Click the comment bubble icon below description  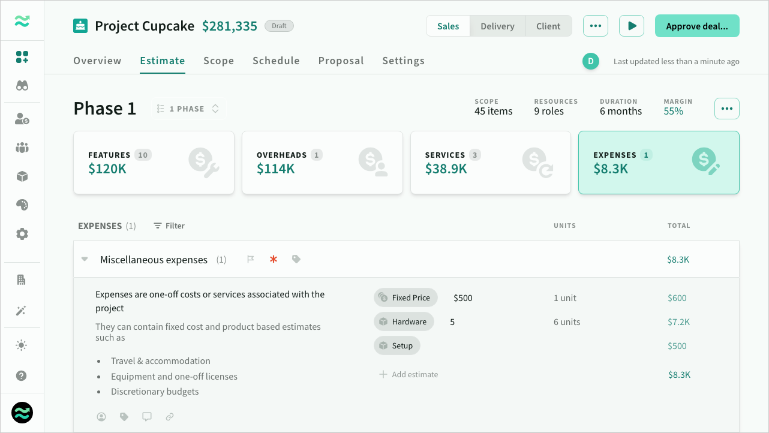pyautogui.click(x=147, y=416)
